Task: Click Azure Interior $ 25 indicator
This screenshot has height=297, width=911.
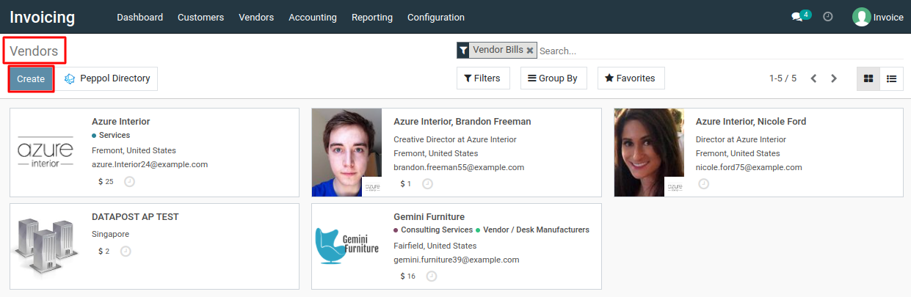Action: (106, 181)
